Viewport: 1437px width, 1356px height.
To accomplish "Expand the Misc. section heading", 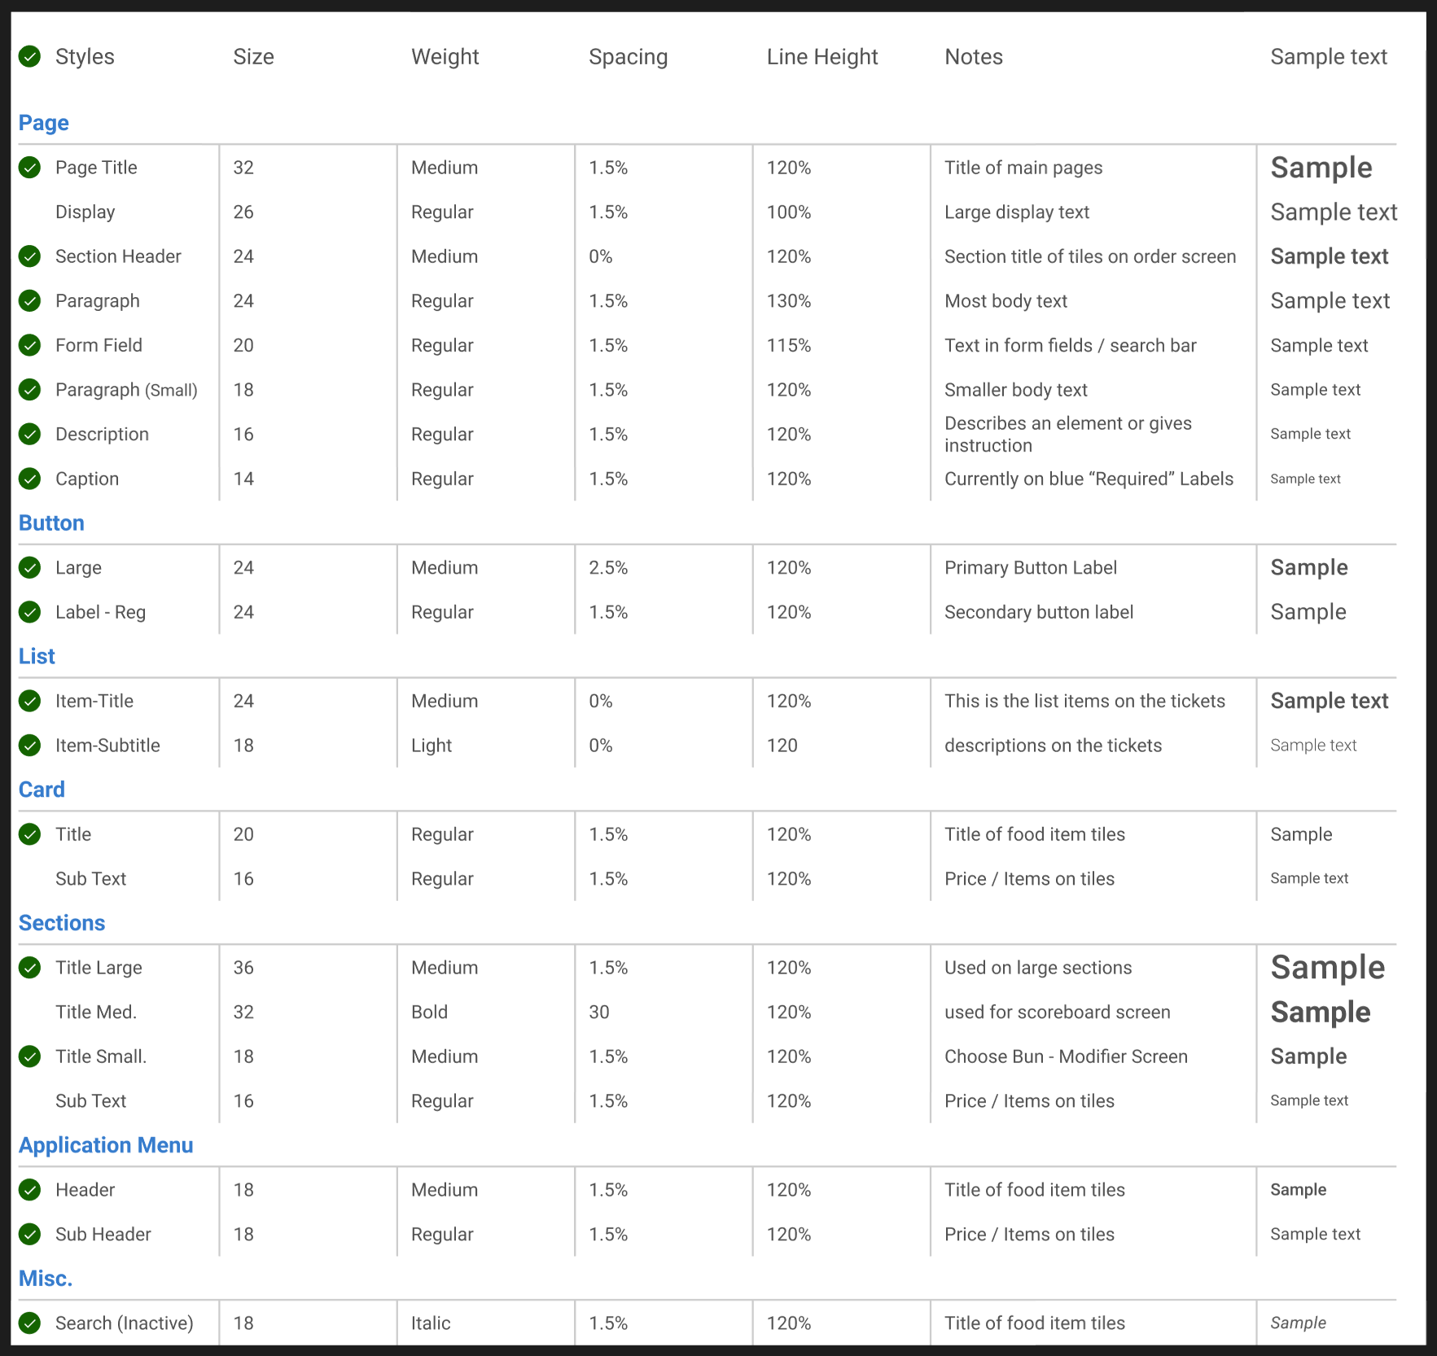I will tap(46, 1278).
